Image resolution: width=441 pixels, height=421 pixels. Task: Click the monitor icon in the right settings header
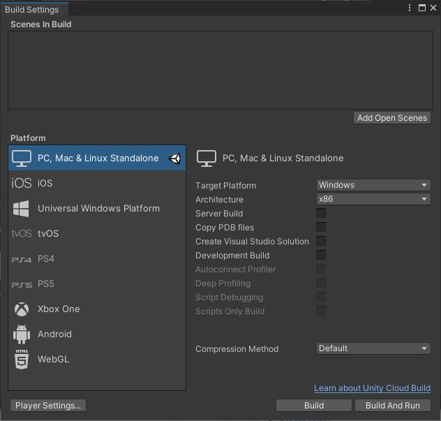[207, 158]
